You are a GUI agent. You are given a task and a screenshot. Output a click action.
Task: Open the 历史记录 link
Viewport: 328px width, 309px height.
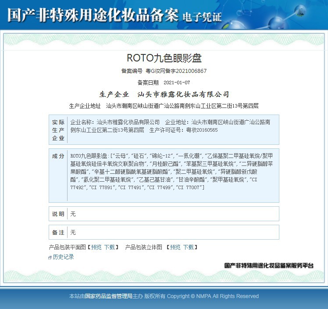pyautogui.click(x=63, y=257)
